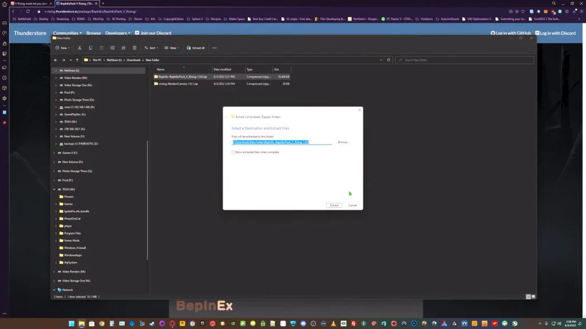Go forward in File Explorer

pos(64,60)
